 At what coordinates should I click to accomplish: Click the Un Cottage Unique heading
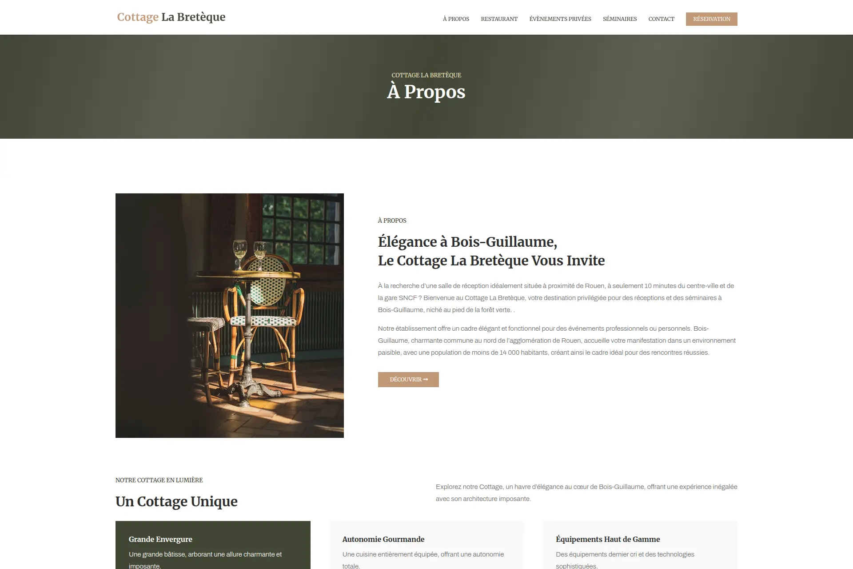(176, 501)
